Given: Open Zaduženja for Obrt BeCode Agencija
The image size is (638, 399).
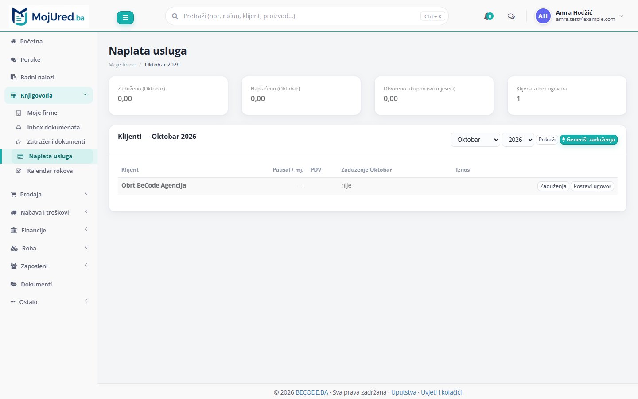Looking at the screenshot, I should (x=553, y=186).
